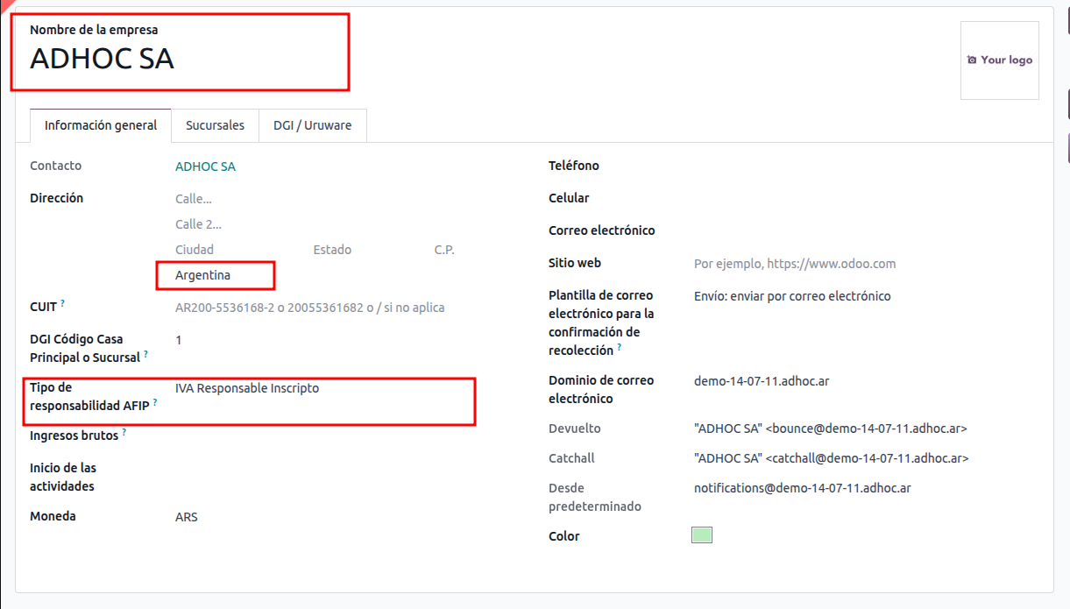Switch to the Sucursales tab

[215, 125]
